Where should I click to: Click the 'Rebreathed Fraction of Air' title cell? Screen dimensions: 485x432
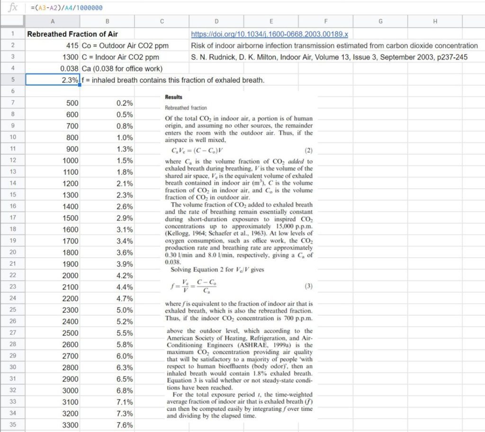click(x=72, y=34)
